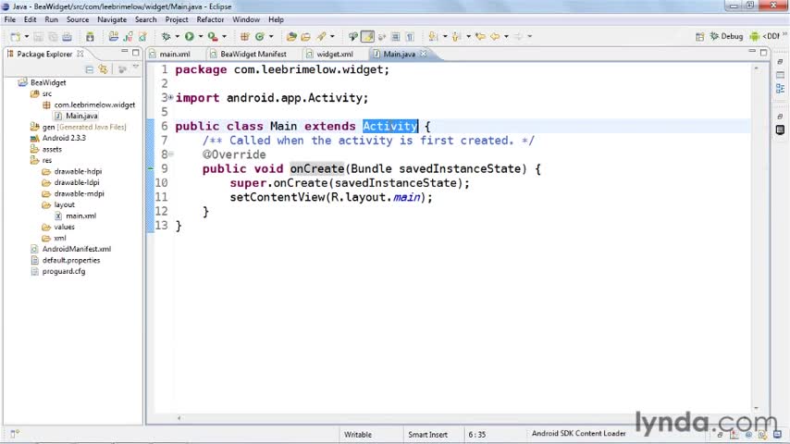Open Package Explorer view menu arrow
This screenshot has width=790, height=444.
point(136,68)
